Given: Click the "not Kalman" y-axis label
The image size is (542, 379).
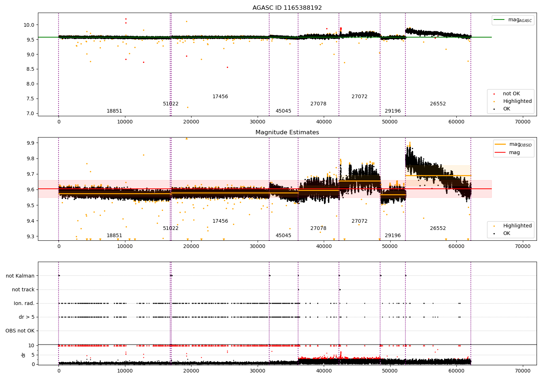Looking at the screenshot, I should 20,276.
